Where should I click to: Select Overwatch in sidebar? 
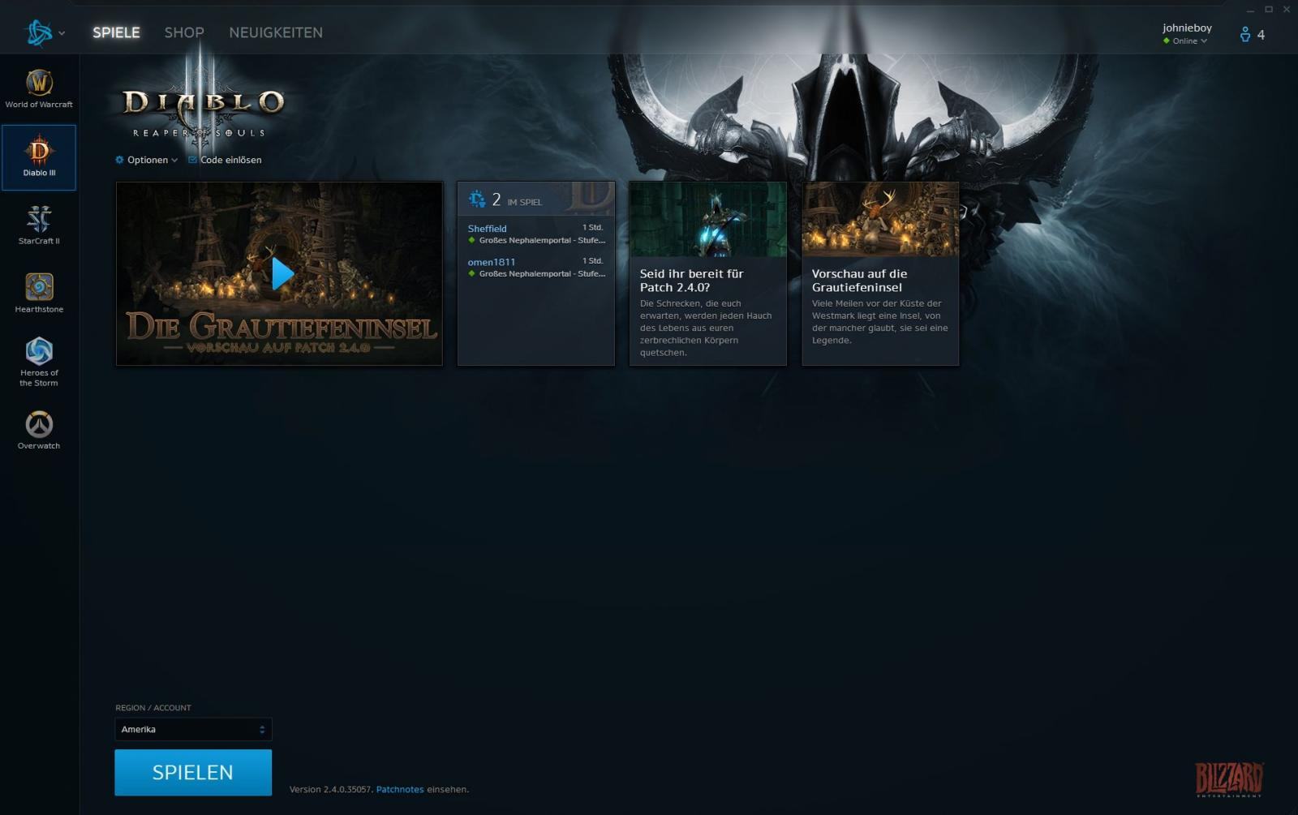point(39,430)
